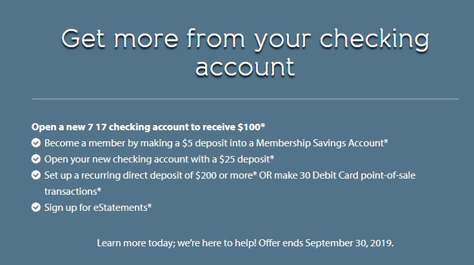Click the word account in the headline
Screen dimensions: 474x265
(245, 68)
